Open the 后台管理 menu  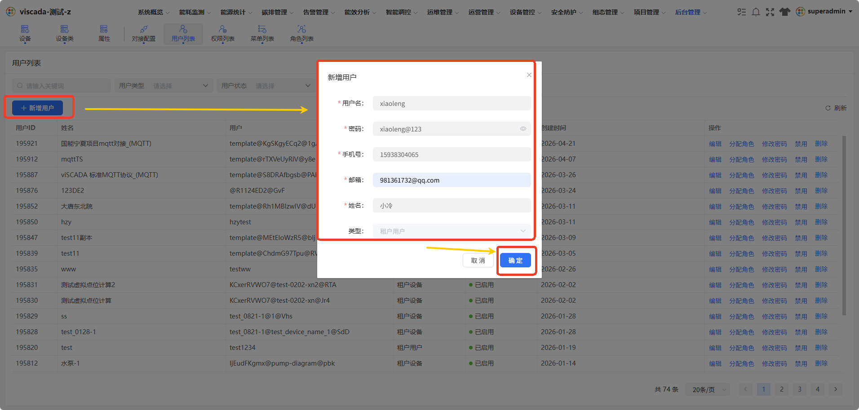[691, 12]
